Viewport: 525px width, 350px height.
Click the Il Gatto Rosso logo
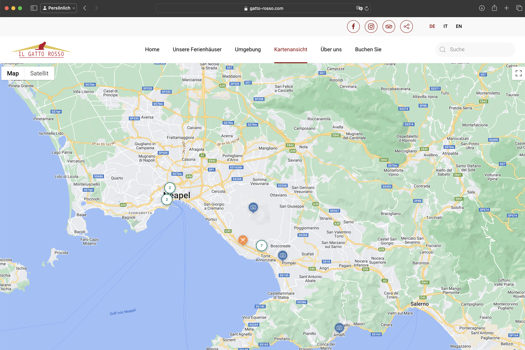(41, 50)
